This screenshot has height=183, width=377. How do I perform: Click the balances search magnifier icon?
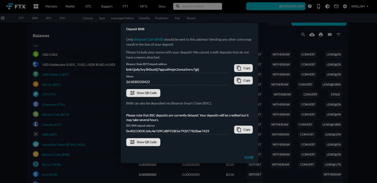[x=303, y=35]
